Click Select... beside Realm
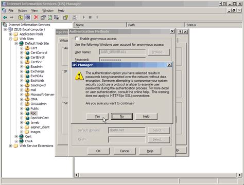This screenshot has width=244, height=185. 159,140
